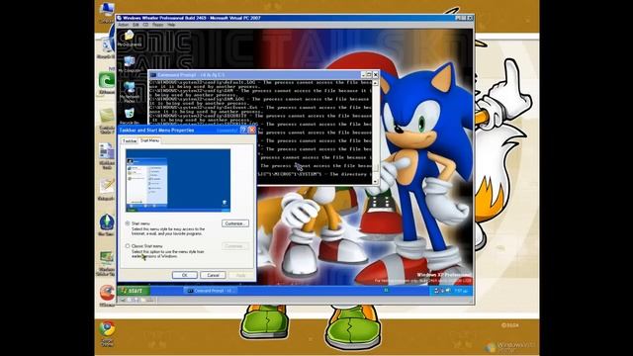The height and width of the screenshot is (356, 633).
Task: Click the enabled Customize button for Start menu
Action: [x=235, y=223]
